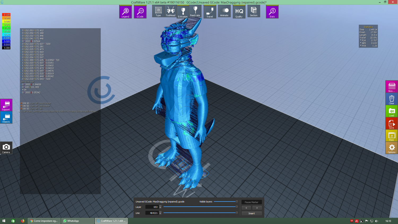Viewport: 398px width, 224px height.
Task: Click the Layer number input field
Action: pyautogui.click(x=152, y=207)
